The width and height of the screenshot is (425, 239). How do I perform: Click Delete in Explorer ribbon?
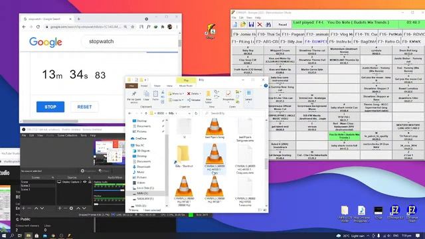[x=194, y=94]
